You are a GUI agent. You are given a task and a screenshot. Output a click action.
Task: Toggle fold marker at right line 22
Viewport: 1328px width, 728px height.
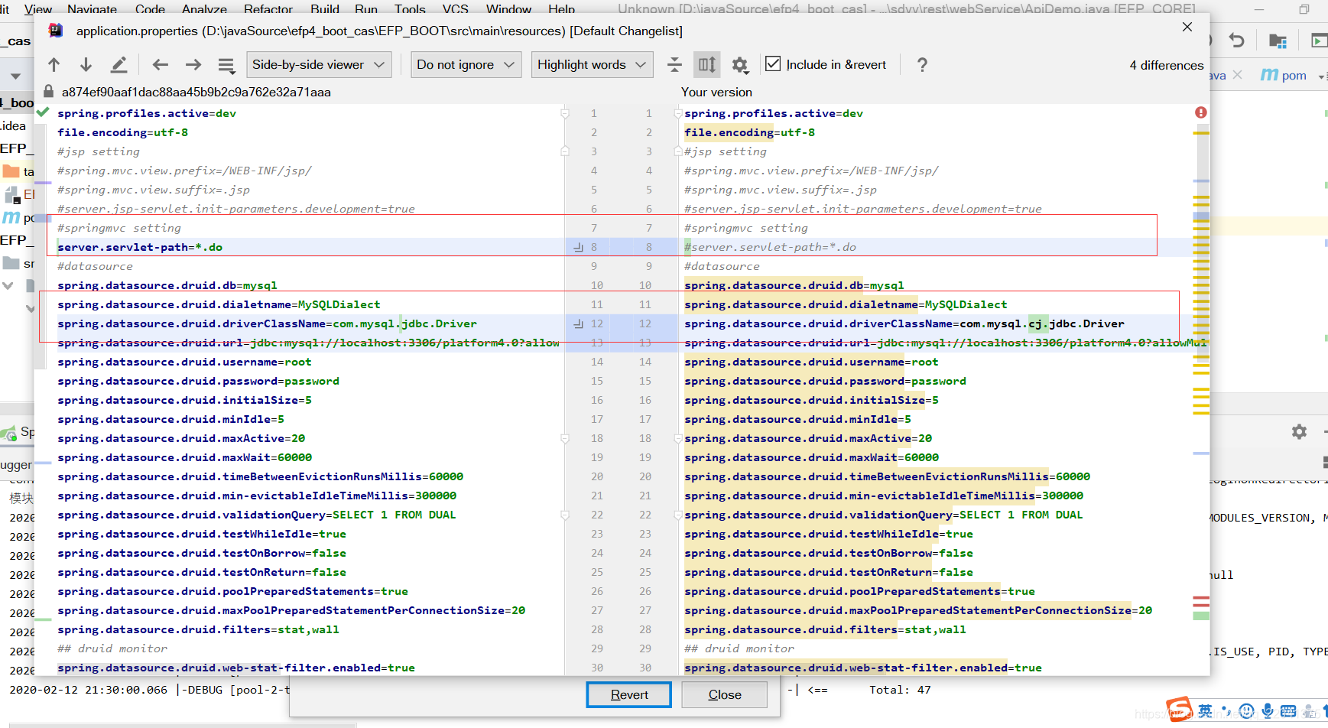point(678,515)
